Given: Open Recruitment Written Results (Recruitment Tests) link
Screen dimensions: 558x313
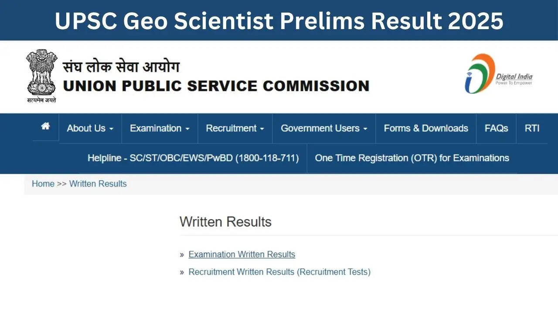Looking at the screenshot, I should pos(279,272).
